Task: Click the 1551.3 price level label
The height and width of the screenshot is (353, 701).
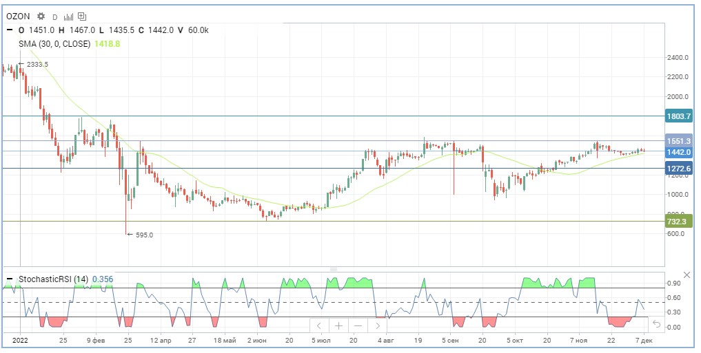Action: tap(678, 141)
